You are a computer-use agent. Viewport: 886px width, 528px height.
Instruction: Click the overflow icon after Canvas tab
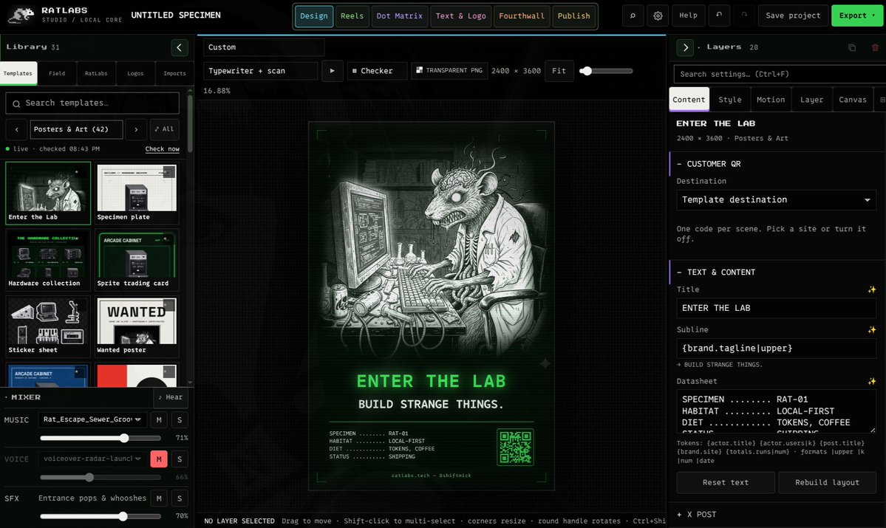[882, 100]
